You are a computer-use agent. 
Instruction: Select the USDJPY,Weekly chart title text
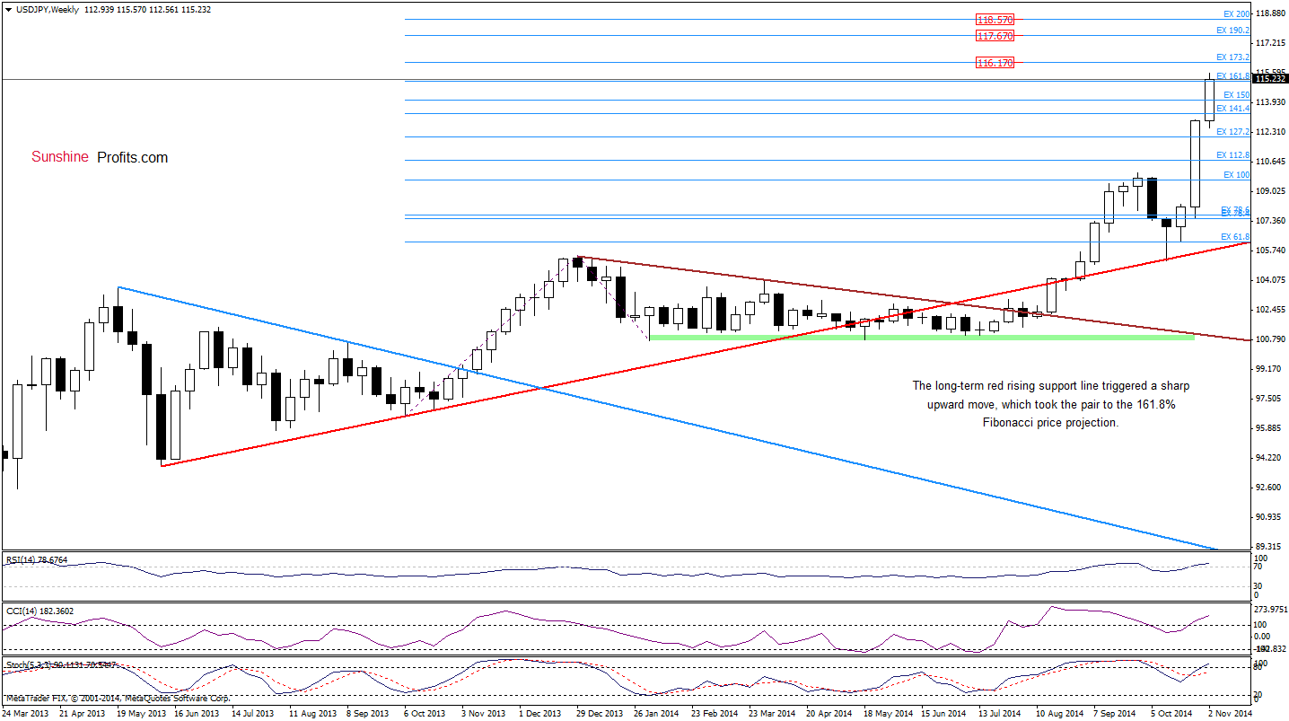pyautogui.click(x=47, y=8)
